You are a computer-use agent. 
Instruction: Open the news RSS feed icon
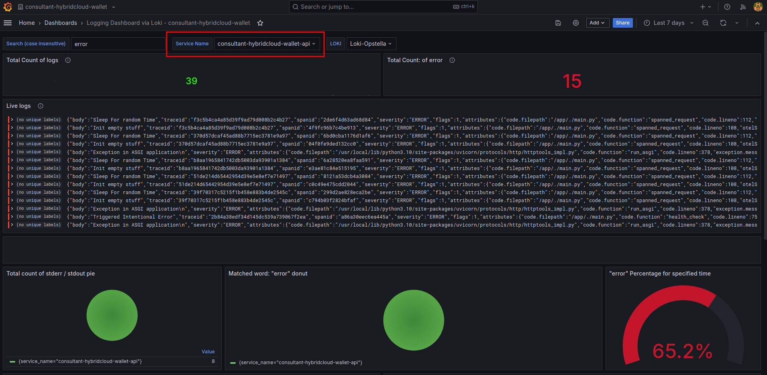[x=743, y=7]
